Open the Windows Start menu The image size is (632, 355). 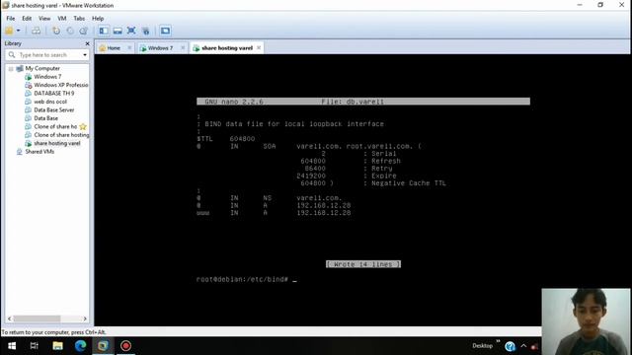pyautogui.click(x=12, y=346)
